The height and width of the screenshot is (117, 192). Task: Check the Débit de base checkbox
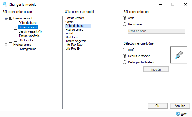(16, 23)
